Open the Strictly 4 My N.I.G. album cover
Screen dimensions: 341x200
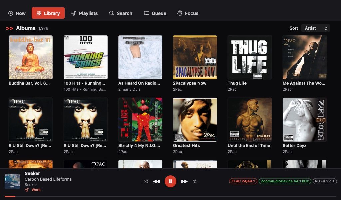140,120
